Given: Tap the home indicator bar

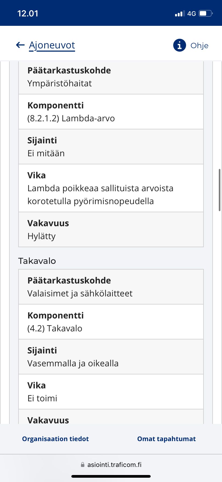Looking at the screenshot, I should 111,476.
